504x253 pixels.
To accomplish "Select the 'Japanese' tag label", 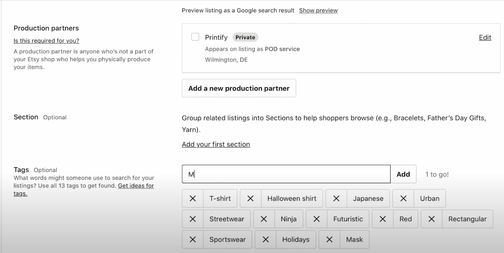I will (x=368, y=198).
